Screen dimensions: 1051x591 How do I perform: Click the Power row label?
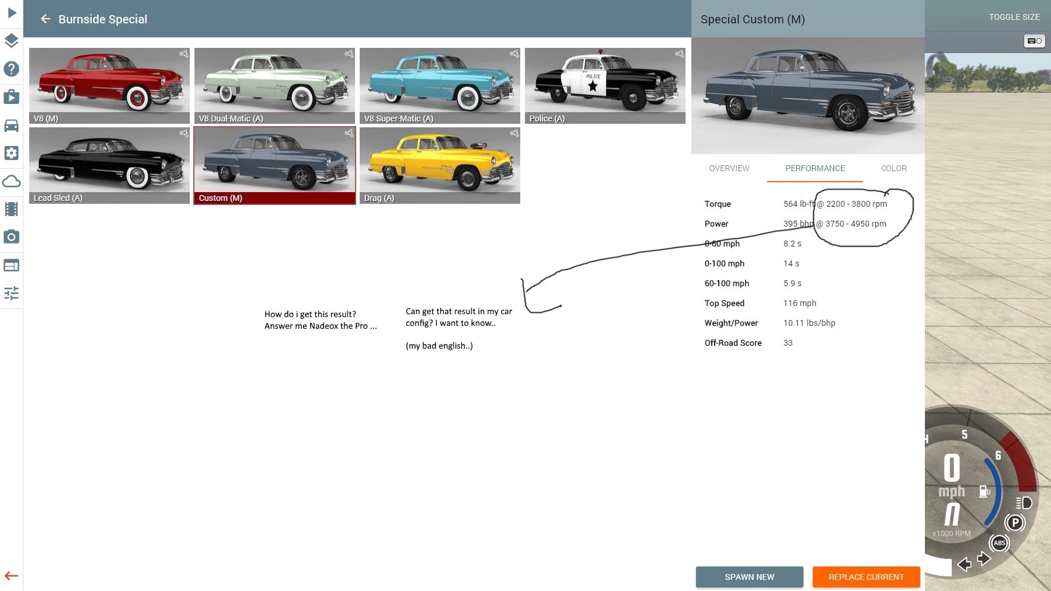click(716, 224)
